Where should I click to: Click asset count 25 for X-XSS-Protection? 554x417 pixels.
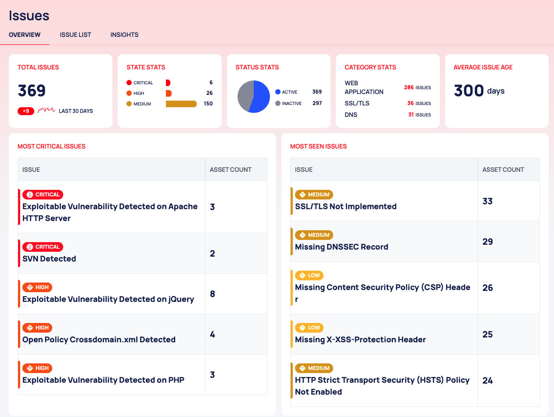coord(487,334)
